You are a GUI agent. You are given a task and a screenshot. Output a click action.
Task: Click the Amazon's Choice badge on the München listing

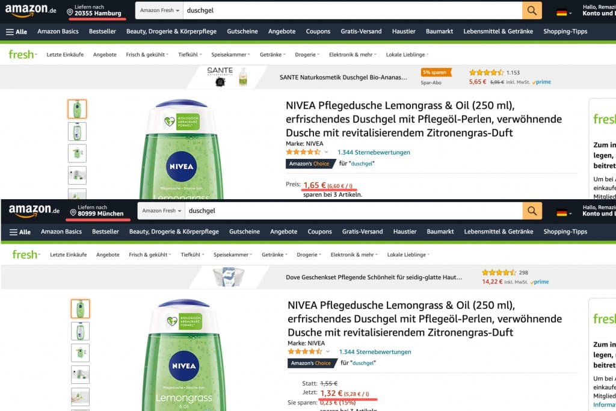click(311, 363)
